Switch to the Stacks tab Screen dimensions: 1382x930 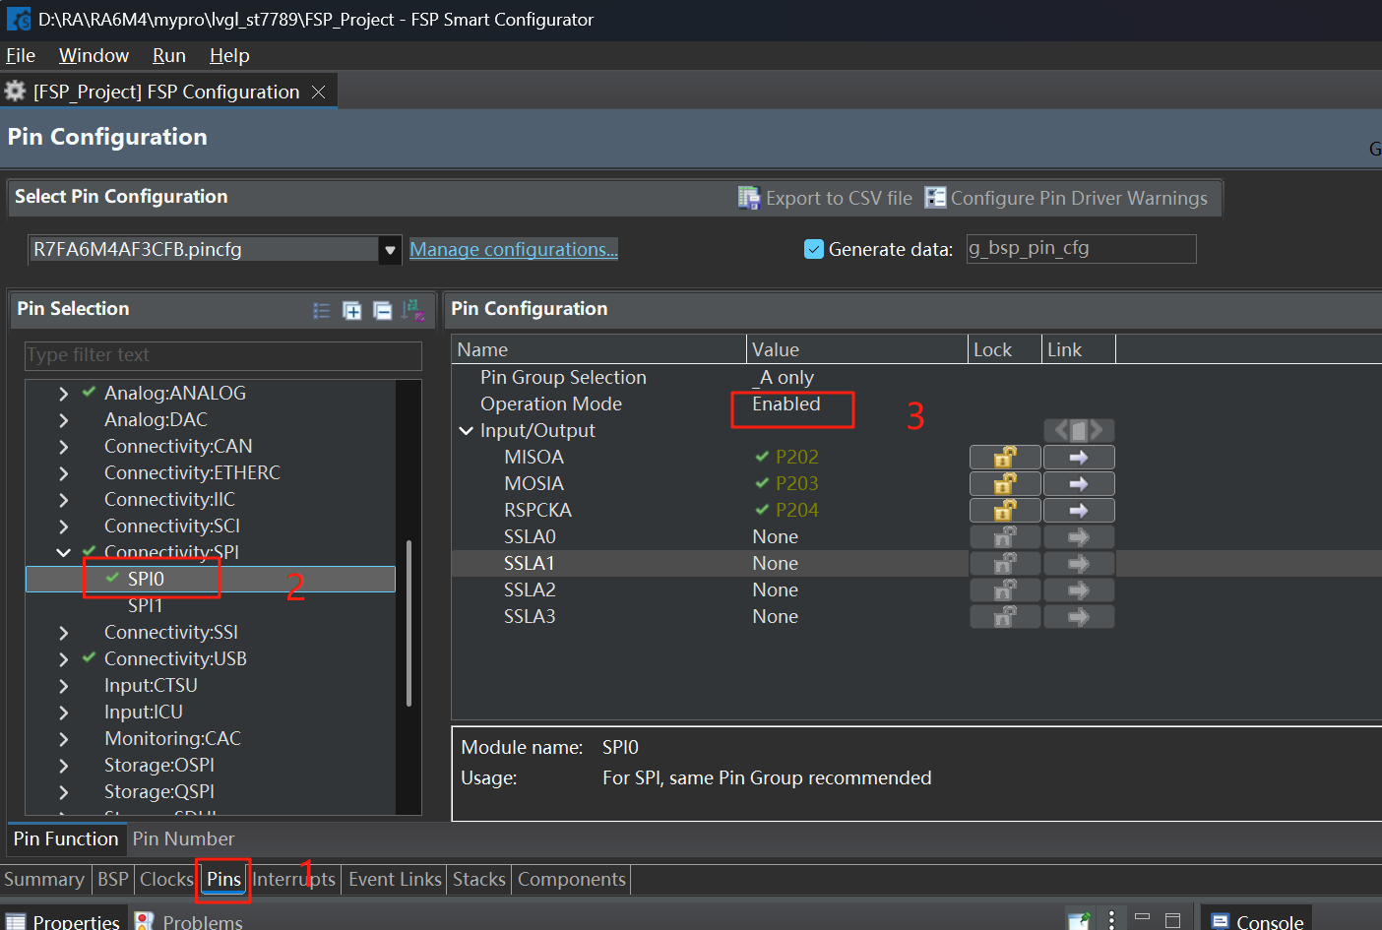pos(479,879)
